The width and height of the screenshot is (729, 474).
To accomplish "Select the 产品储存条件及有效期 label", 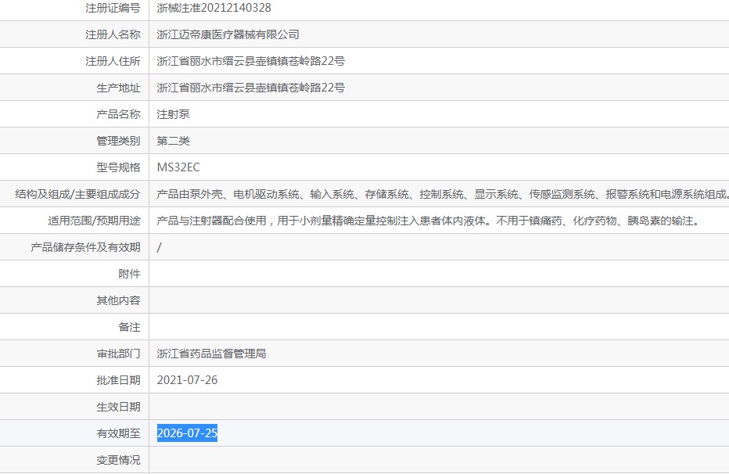I will tap(85, 247).
